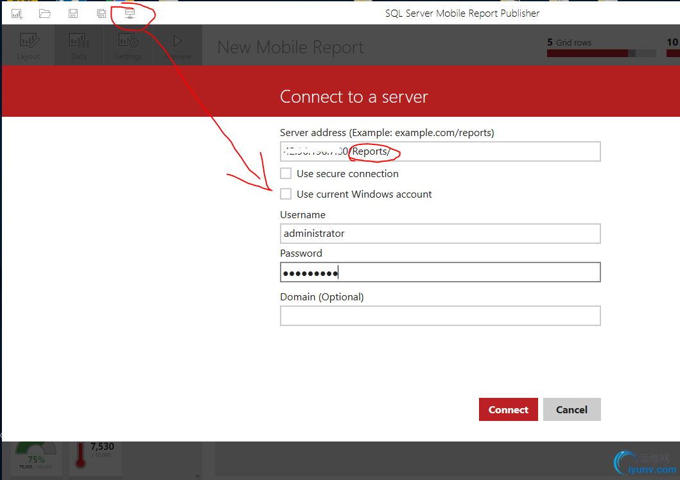Click the New Mobile Report title
The image size is (680, 480).
(x=290, y=47)
